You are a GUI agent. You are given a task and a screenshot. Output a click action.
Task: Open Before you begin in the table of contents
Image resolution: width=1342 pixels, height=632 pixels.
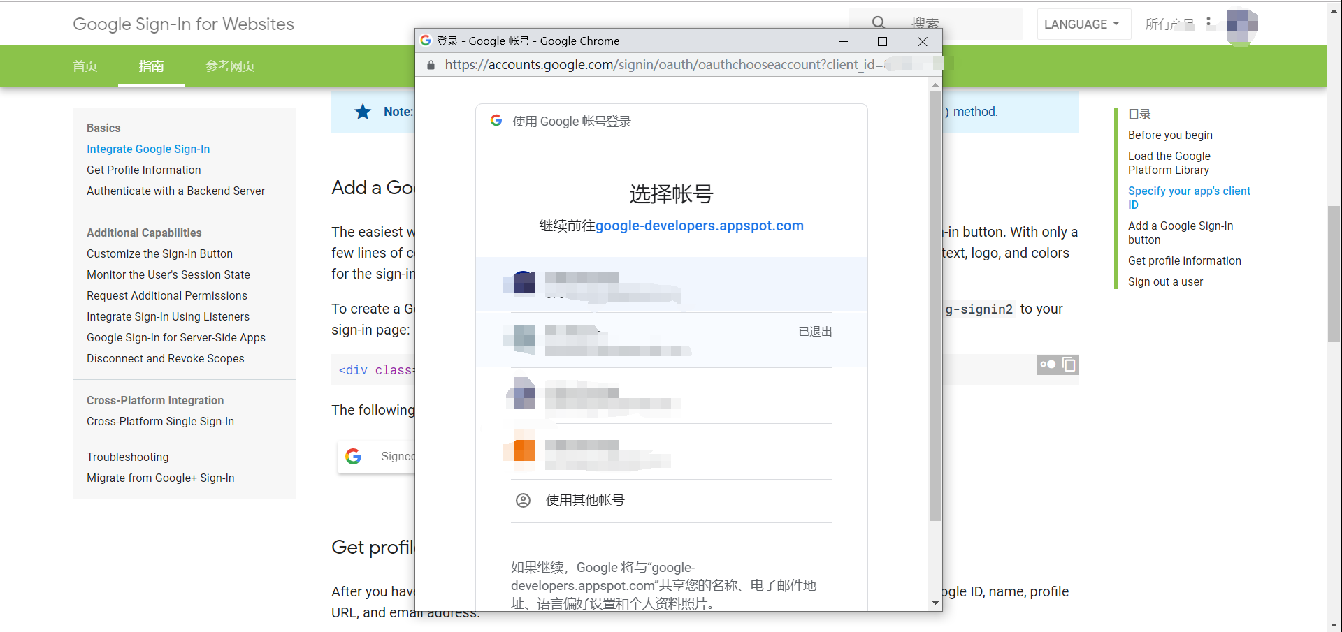point(1169,135)
